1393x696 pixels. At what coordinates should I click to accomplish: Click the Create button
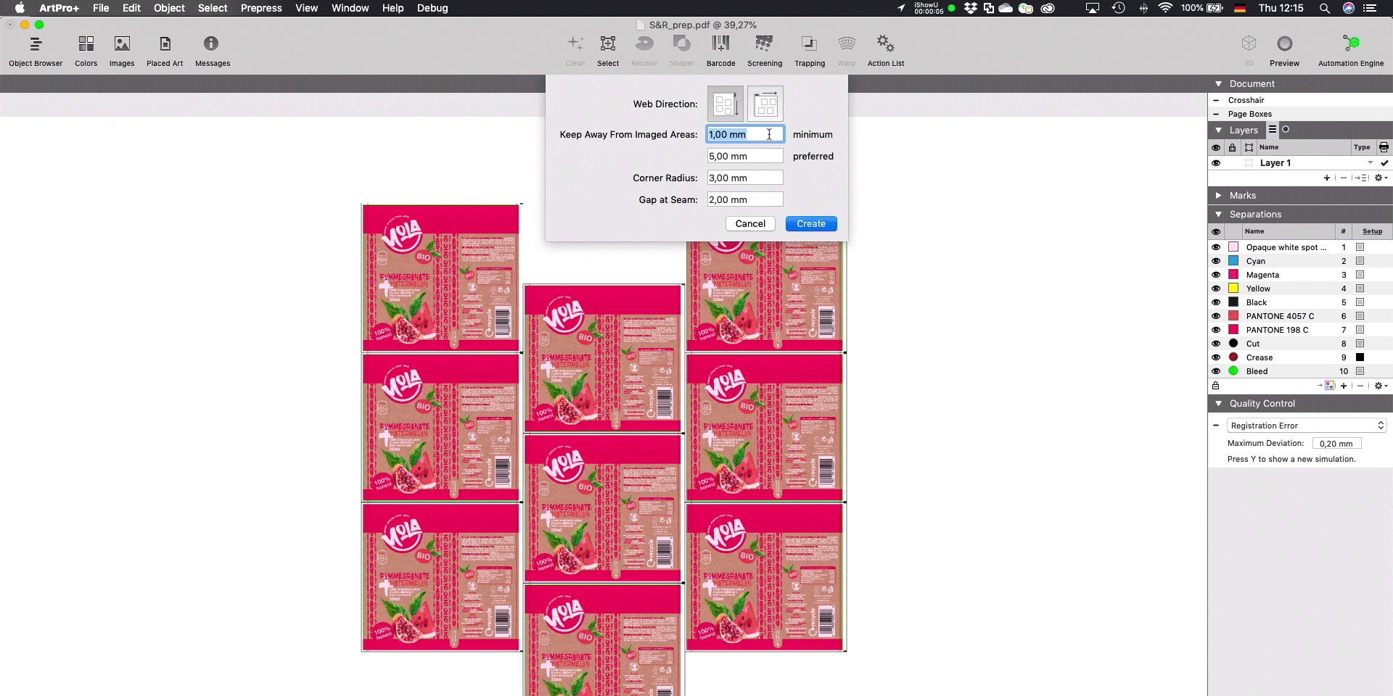click(x=811, y=224)
